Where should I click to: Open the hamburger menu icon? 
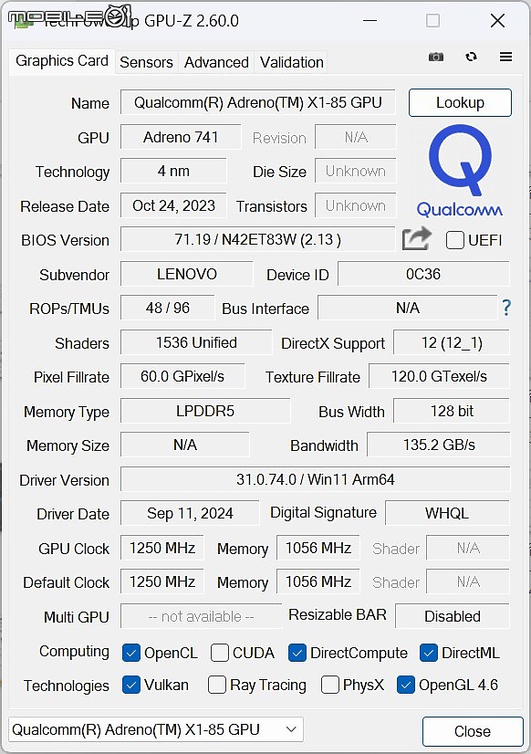coord(505,57)
